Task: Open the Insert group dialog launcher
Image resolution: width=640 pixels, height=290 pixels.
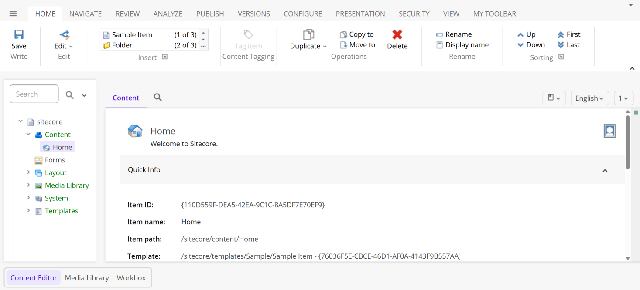Action: tap(165, 57)
